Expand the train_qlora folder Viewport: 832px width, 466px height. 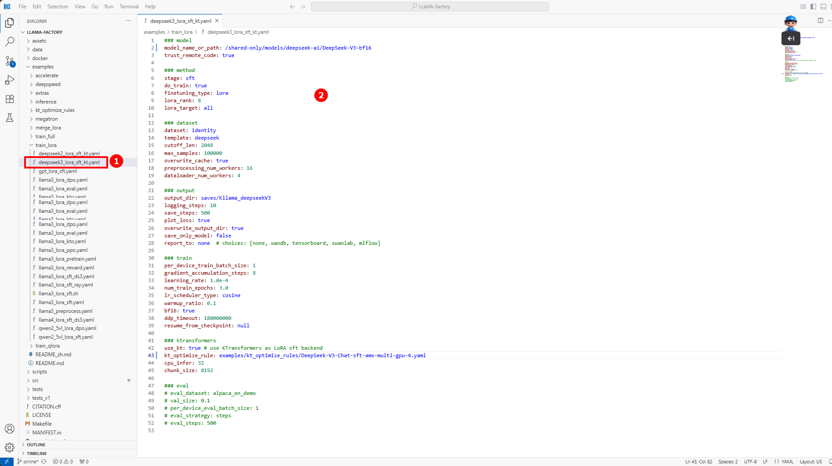point(47,346)
